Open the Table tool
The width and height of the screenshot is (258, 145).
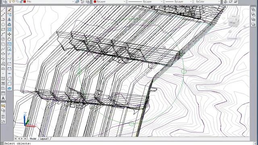point(3,93)
